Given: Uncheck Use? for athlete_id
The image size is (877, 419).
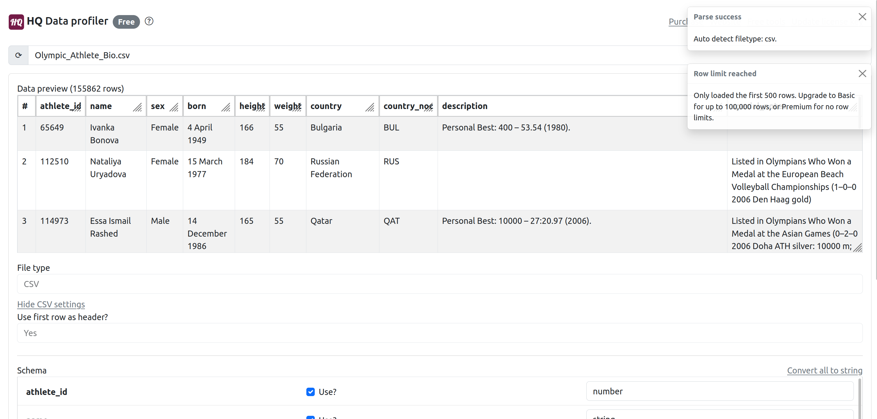Looking at the screenshot, I should [310, 392].
